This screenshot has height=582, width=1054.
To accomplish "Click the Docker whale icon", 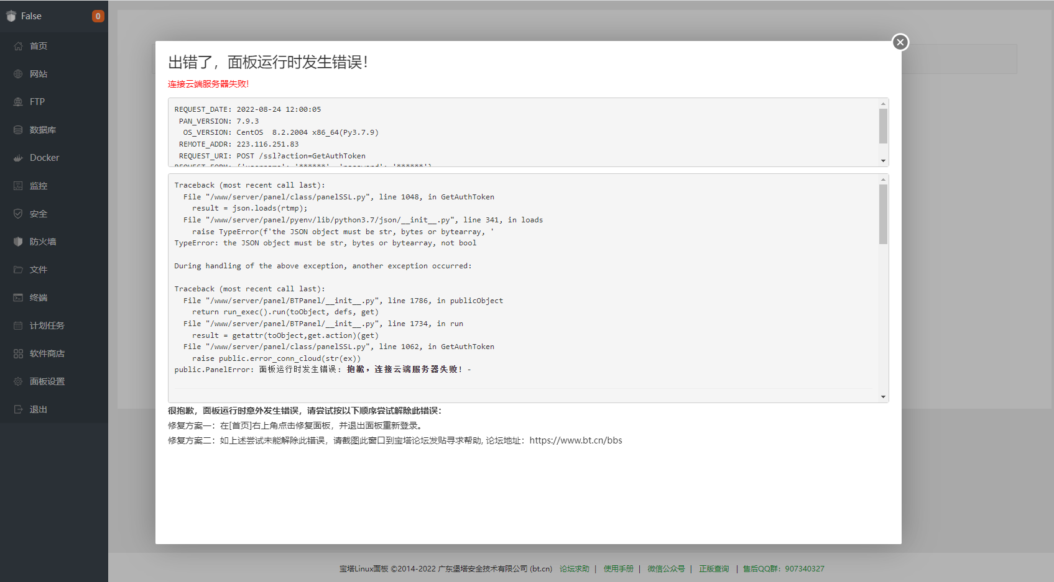I will point(18,158).
